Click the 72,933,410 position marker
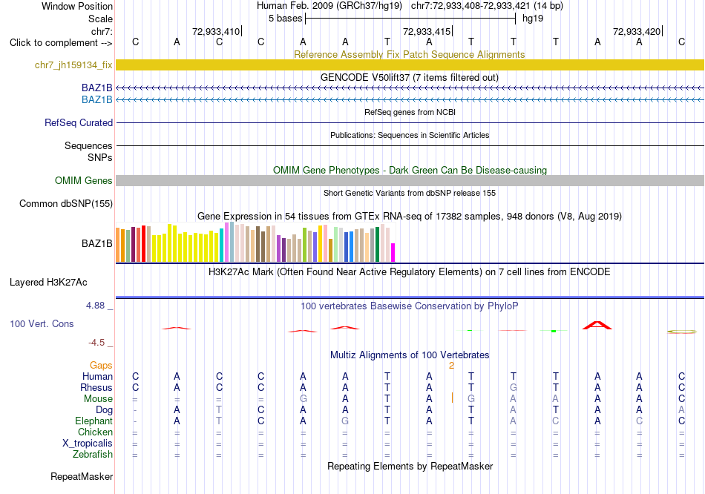This screenshot has width=705, height=494. 216,31
